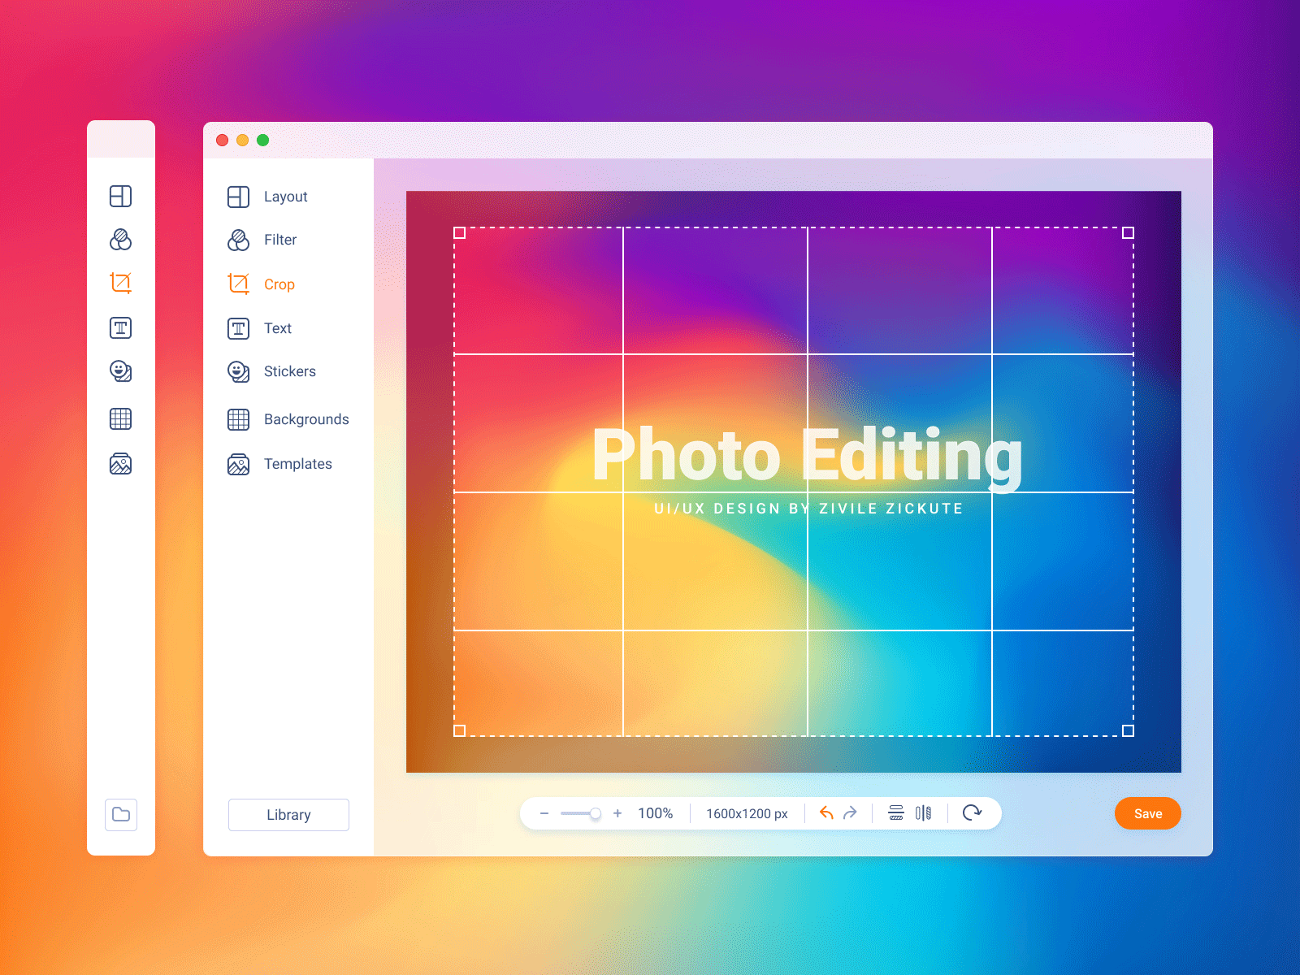Flip the image vertically
The width and height of the screenshot is (1300, 975).
click(x=896, y=813)
